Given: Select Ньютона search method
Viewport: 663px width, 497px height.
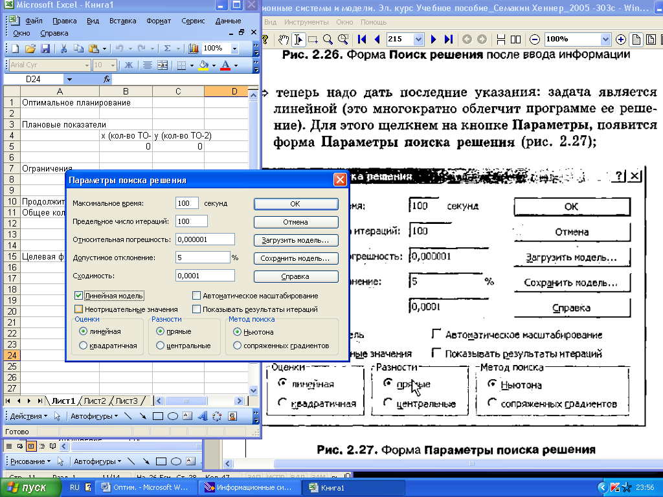Looking at the screenshot, I should coord(237,332).
